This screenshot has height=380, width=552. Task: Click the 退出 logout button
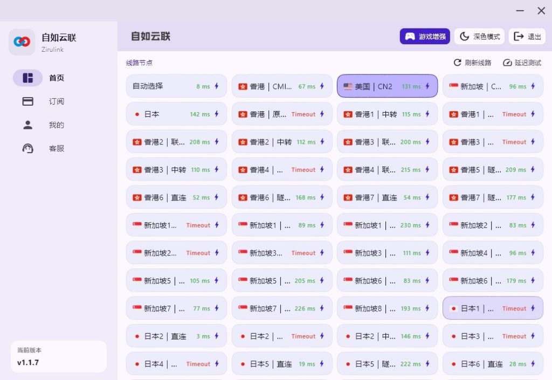(527, 36)
